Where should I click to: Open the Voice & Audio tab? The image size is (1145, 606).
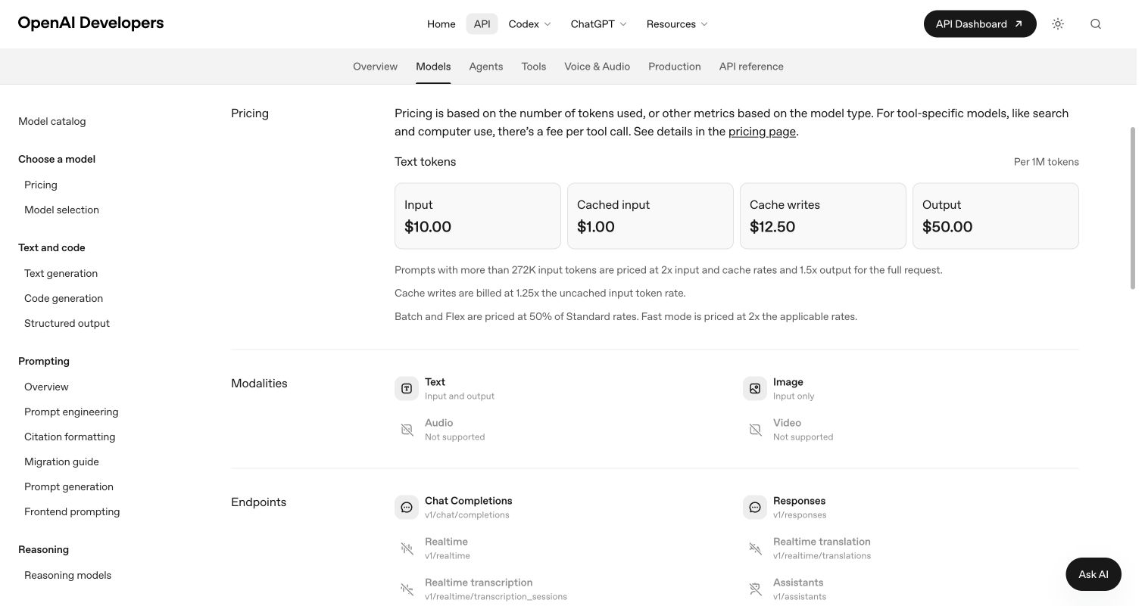coord(597,67)
